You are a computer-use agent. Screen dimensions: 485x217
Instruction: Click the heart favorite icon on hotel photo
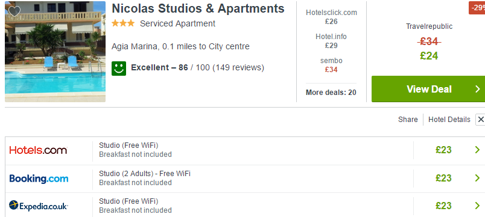click(14, 11)
